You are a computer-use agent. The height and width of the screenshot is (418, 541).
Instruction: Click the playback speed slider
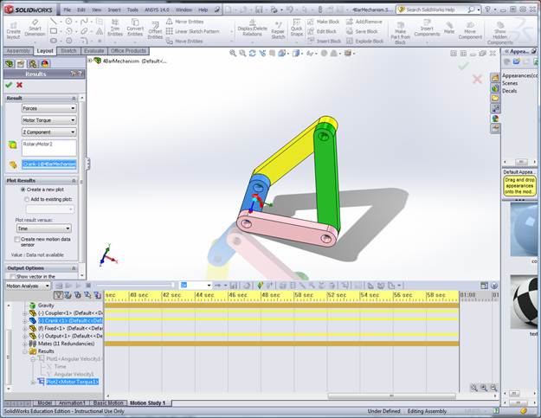135,286
